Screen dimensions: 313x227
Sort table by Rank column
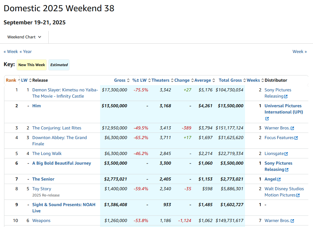12,80
